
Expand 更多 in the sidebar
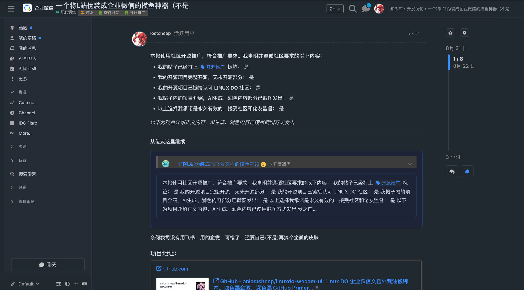click(x=23, y=79)
